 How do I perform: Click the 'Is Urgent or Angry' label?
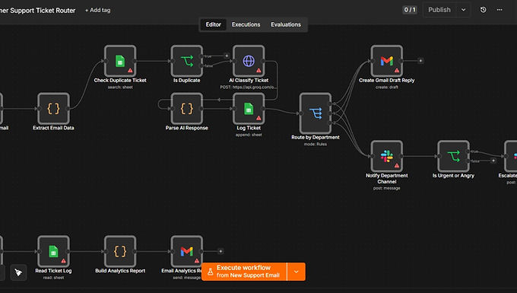click(453, 176)
